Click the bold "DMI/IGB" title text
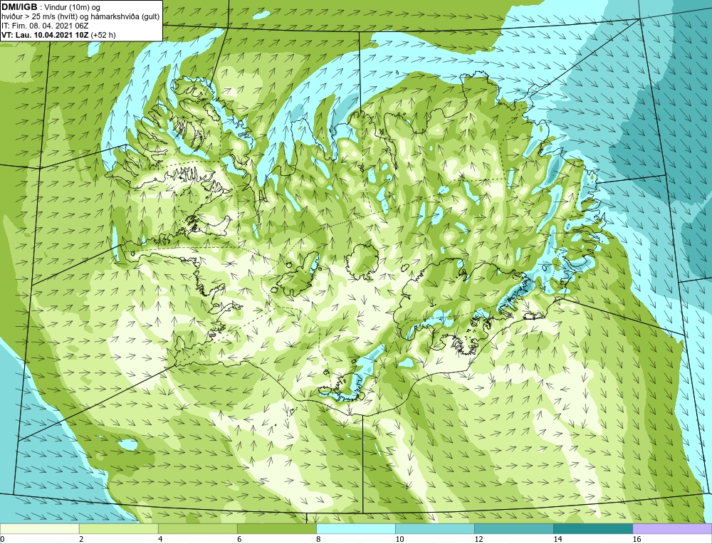 pyautogui.click(x=19, y=7)
